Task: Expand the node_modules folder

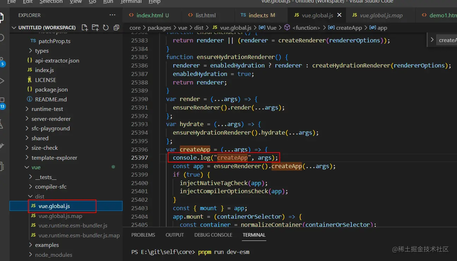Action: coord(53,255)
